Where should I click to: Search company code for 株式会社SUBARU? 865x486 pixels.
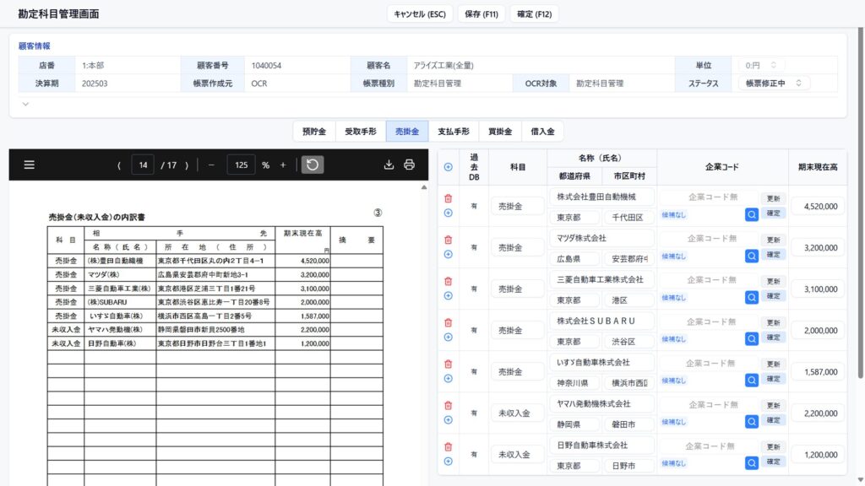751,338
